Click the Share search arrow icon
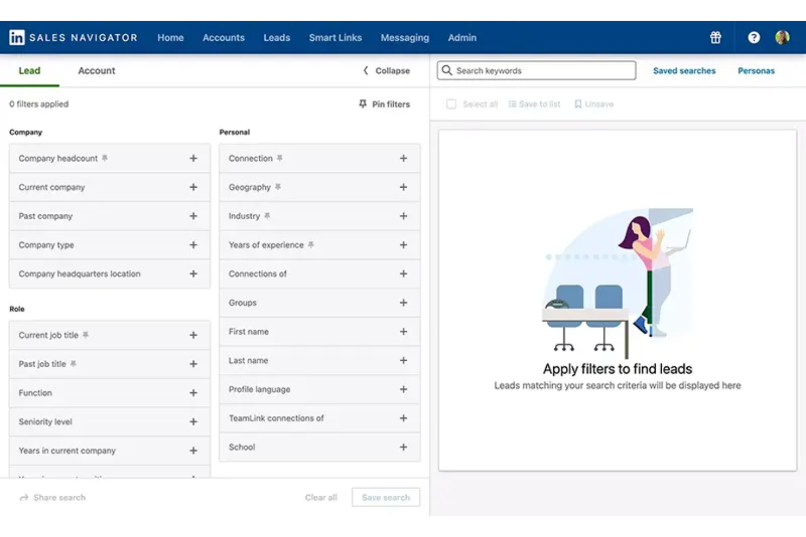This screenshot has height=537, width=806. click(x=23, y=497)
